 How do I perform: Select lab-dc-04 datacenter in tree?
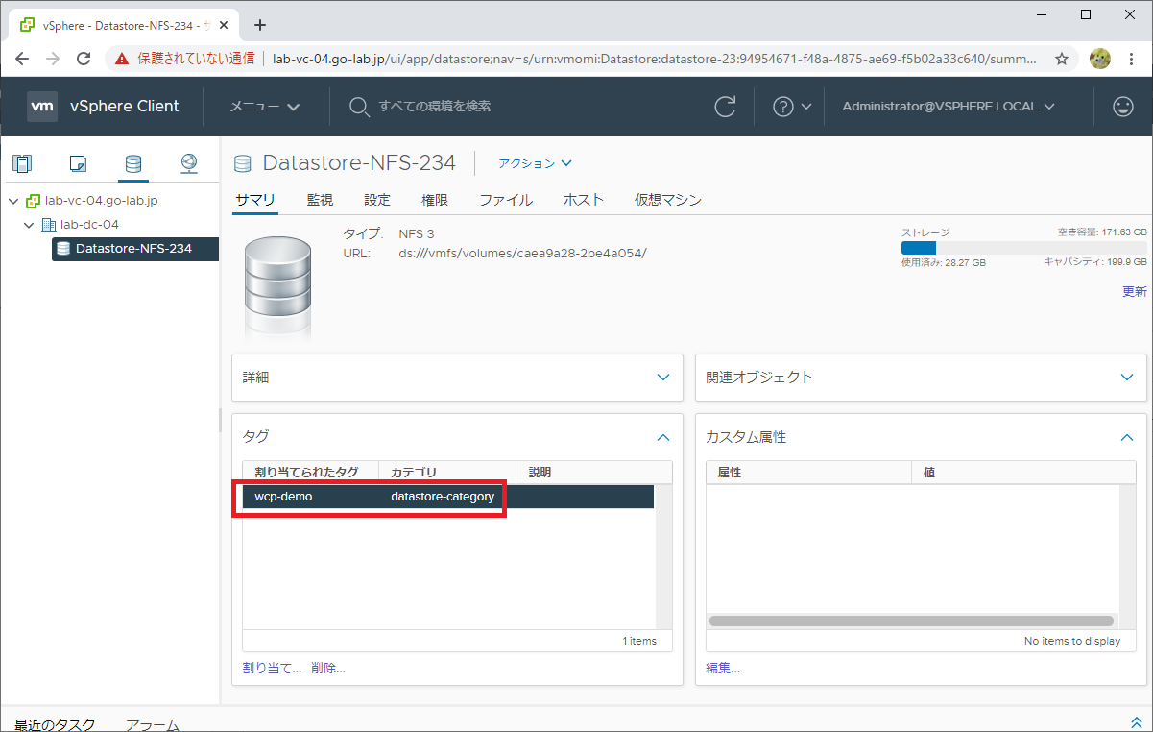[89, 225]
